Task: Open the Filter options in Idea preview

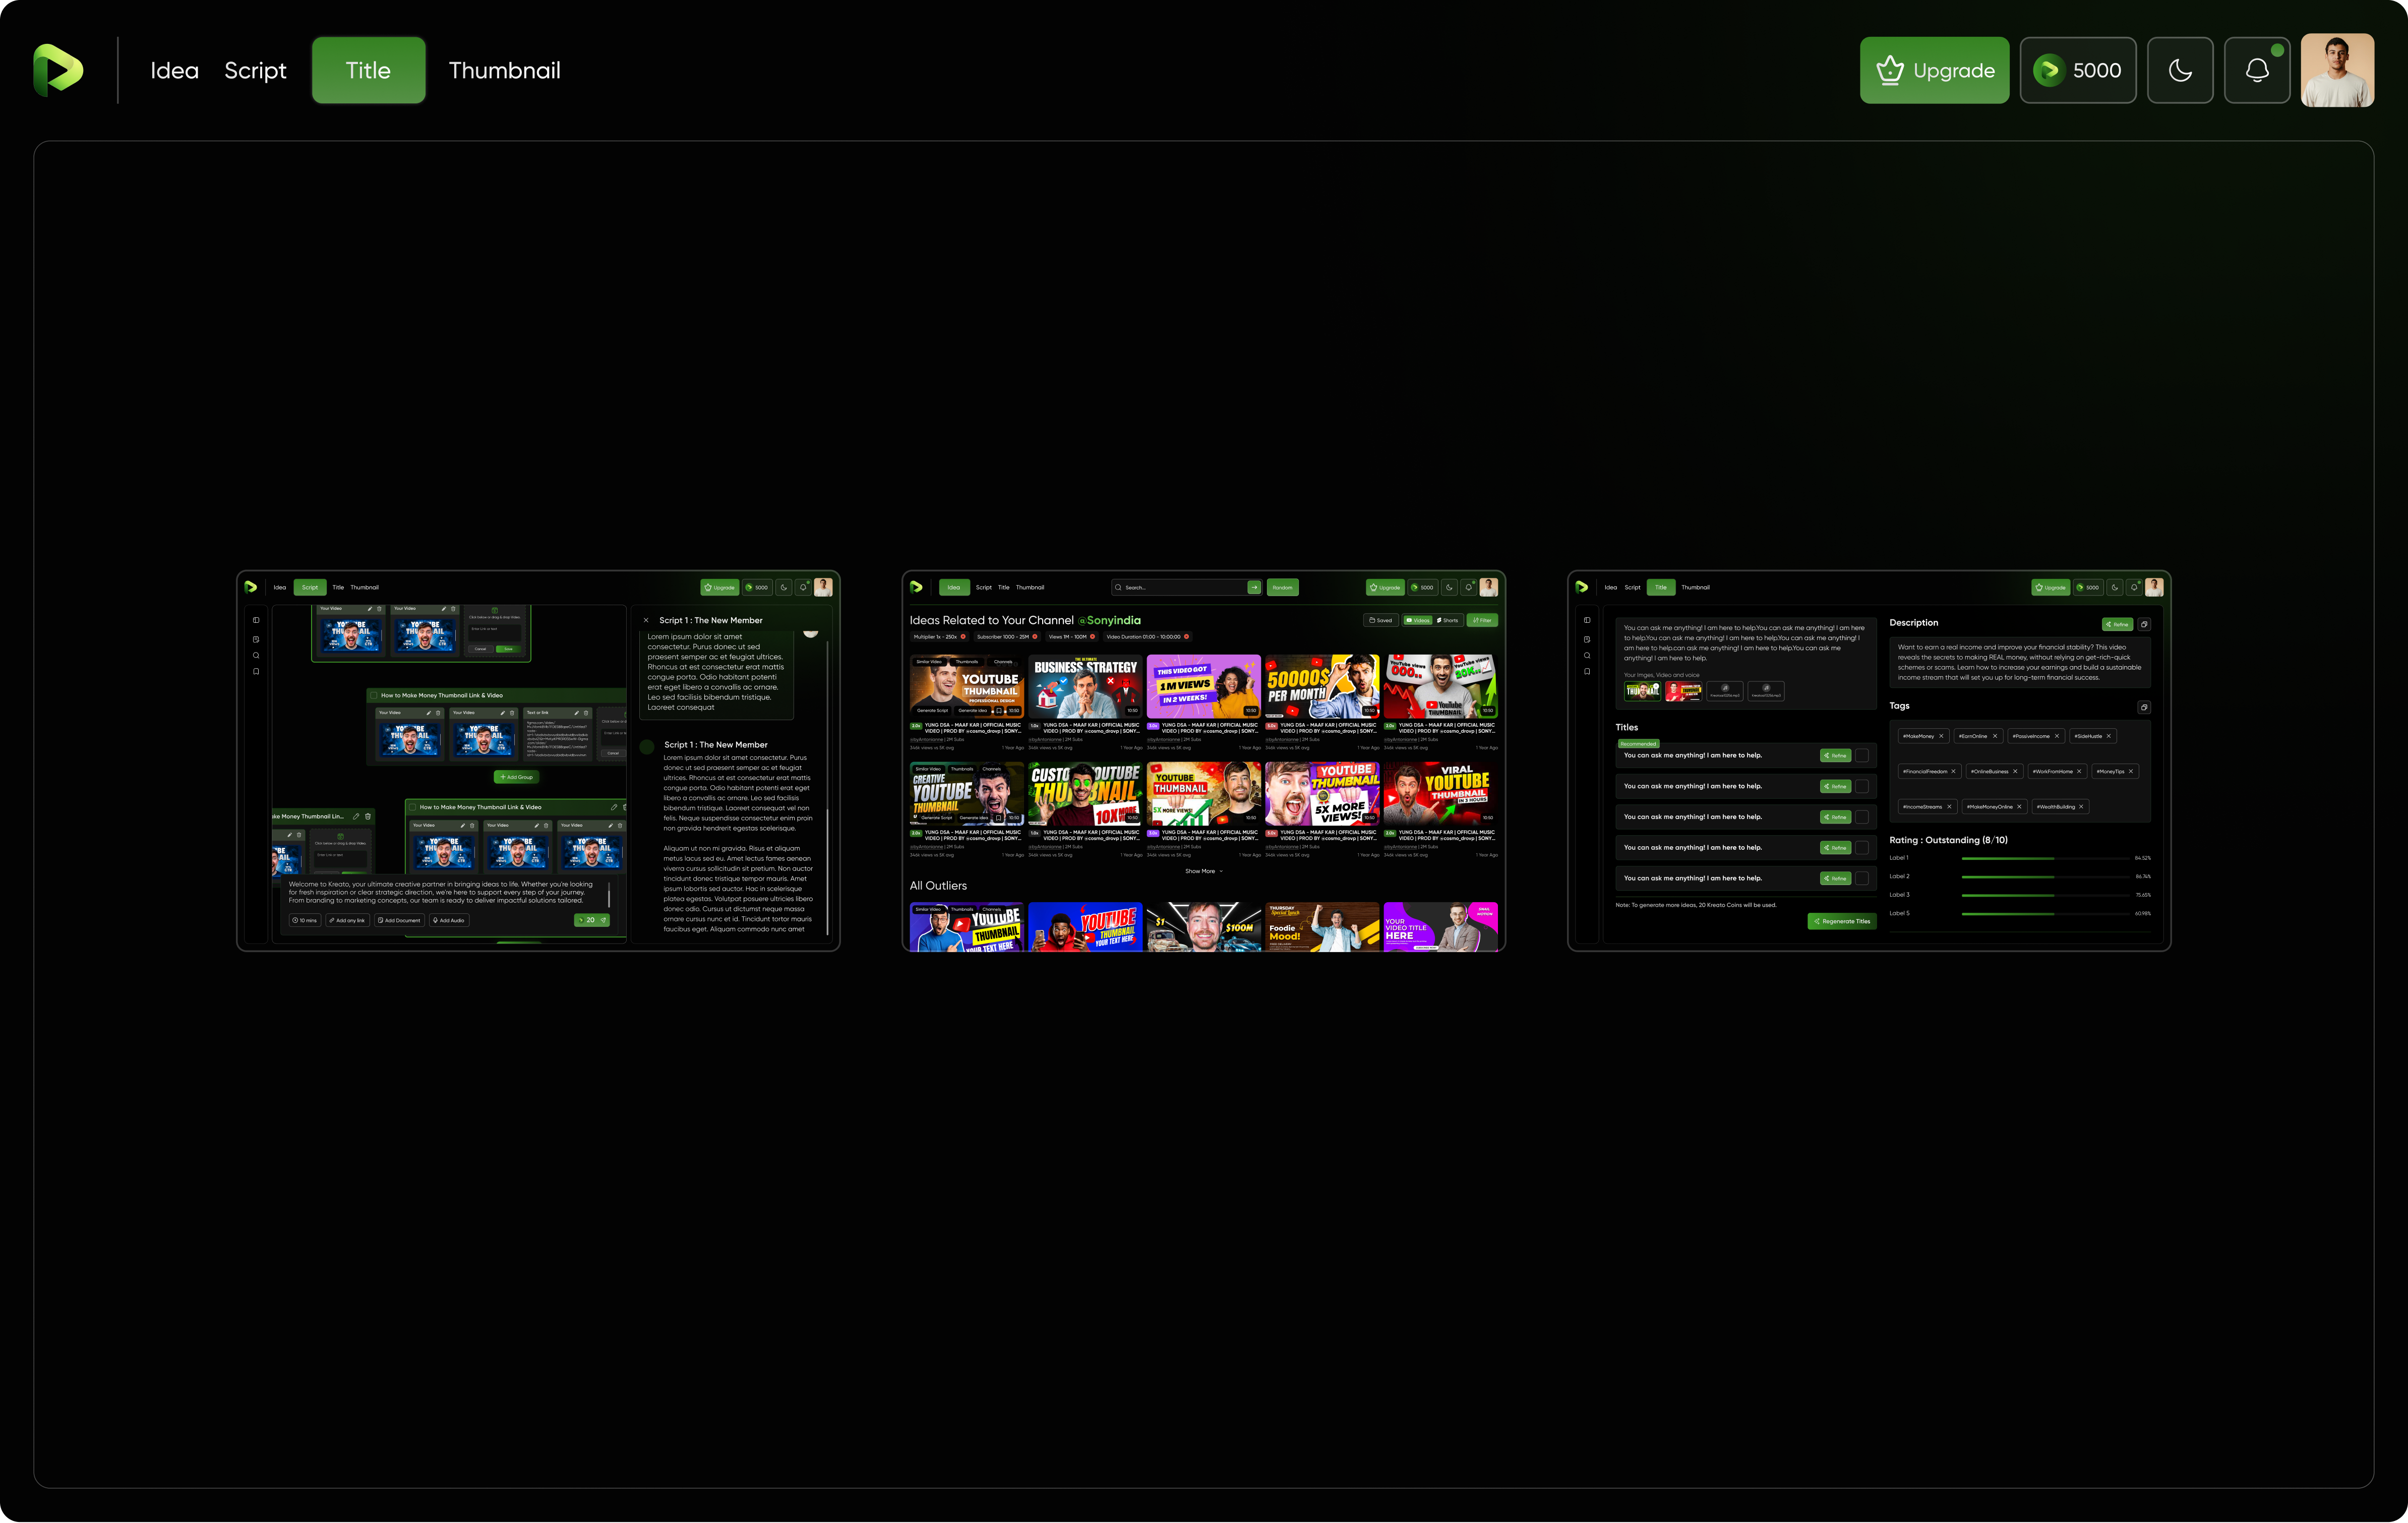Action: pos(1482,620)
